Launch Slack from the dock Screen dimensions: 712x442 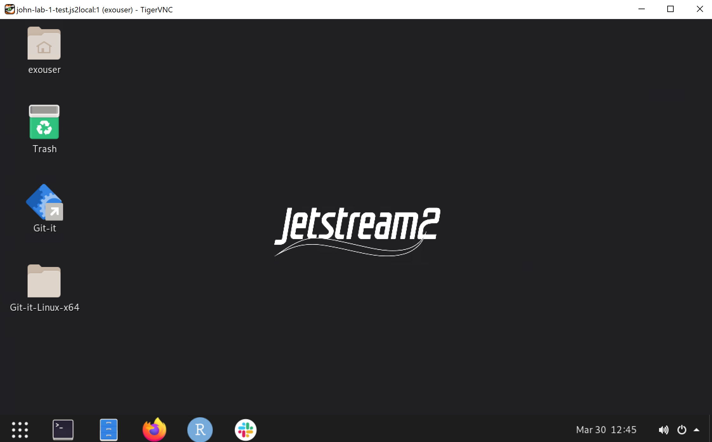tap(246, 430)
